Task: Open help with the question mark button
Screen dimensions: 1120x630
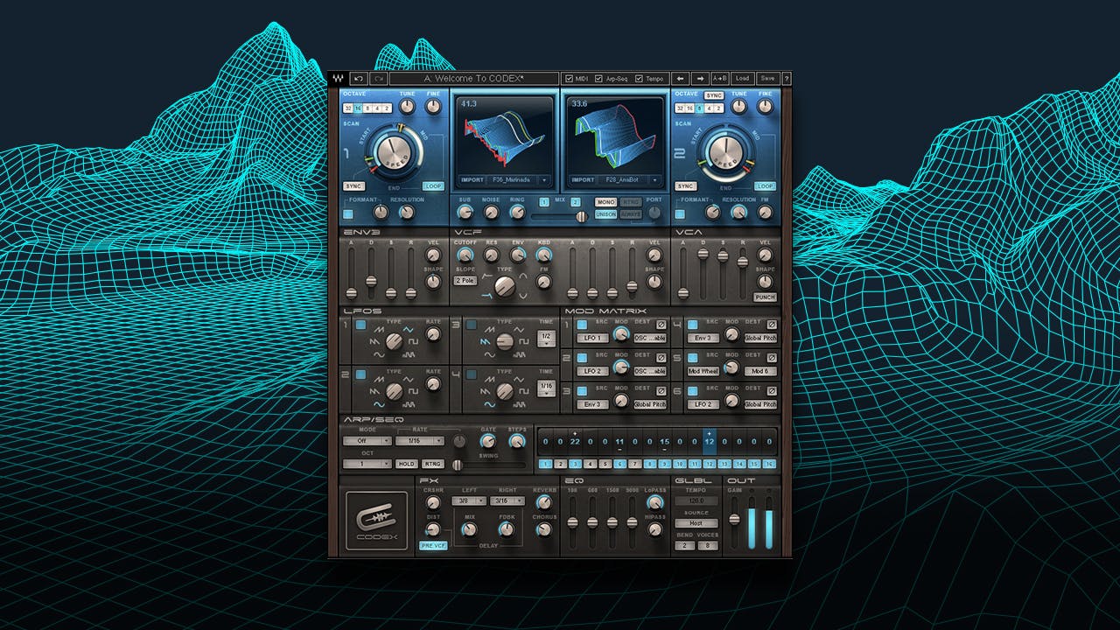Action: point(786,78)
